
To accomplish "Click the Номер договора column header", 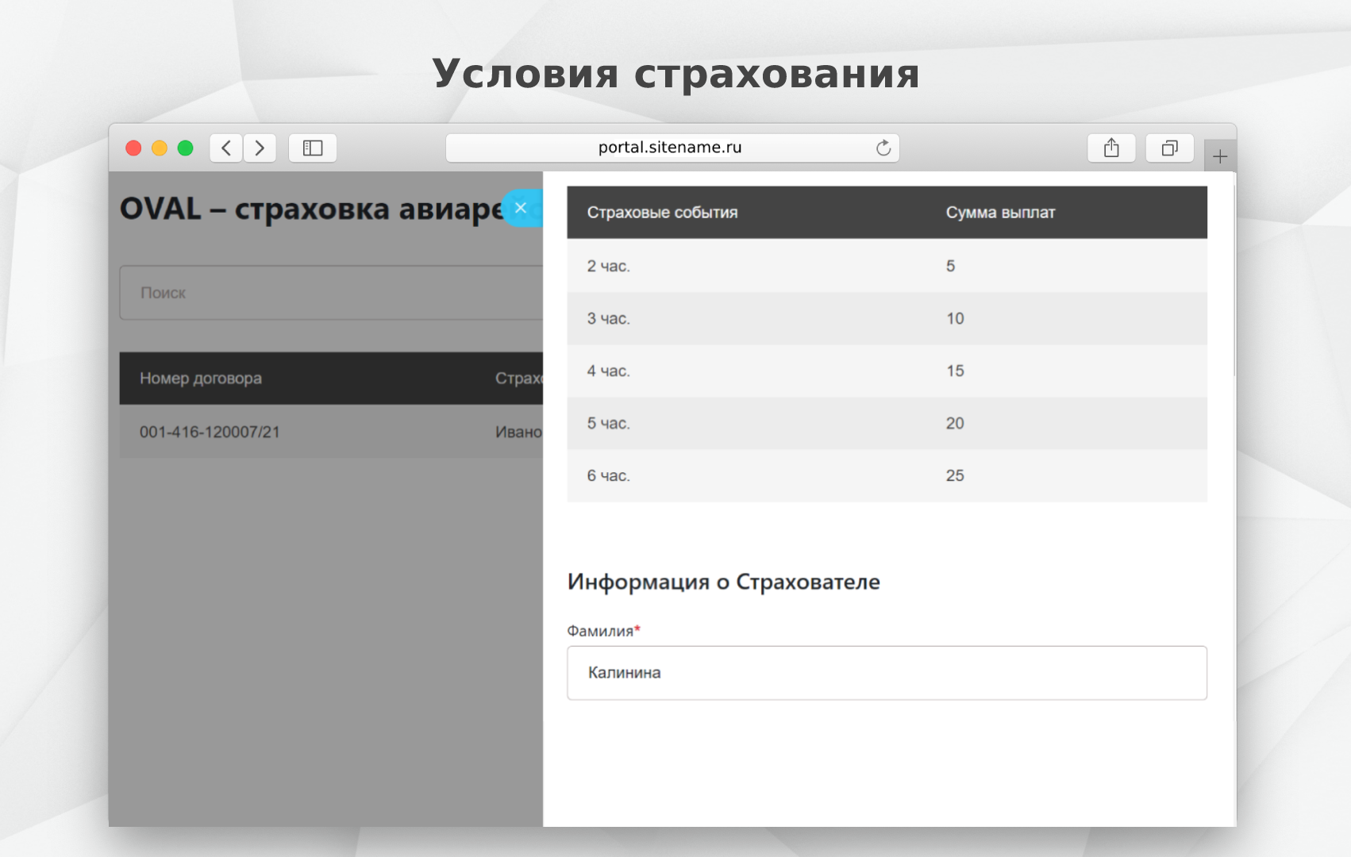I will click(201, 379).
